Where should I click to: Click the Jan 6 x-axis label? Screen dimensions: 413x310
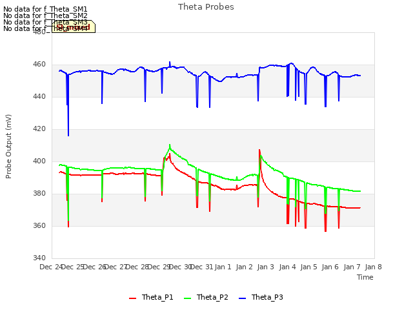click(x=330, y=267)
